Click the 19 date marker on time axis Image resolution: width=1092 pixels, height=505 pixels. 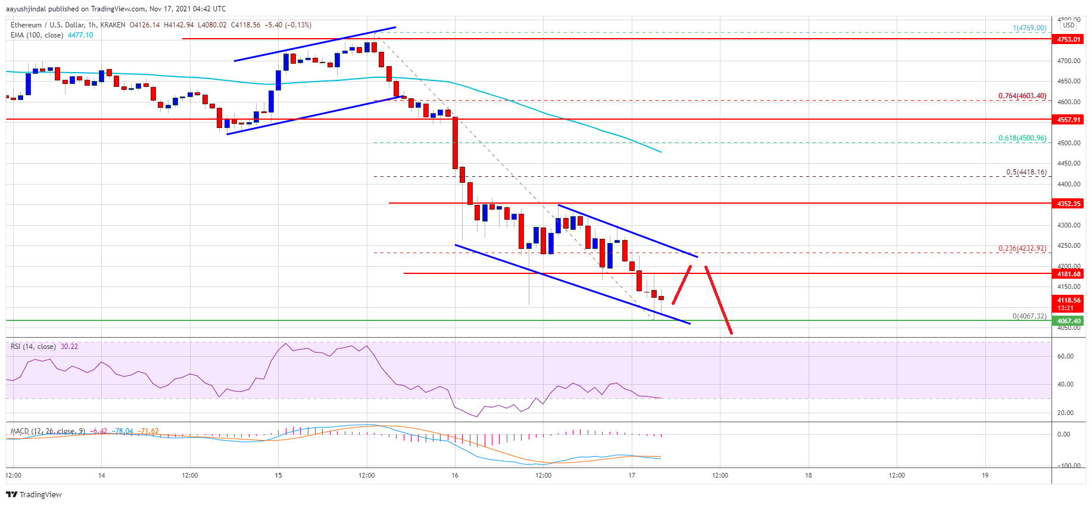985,475
